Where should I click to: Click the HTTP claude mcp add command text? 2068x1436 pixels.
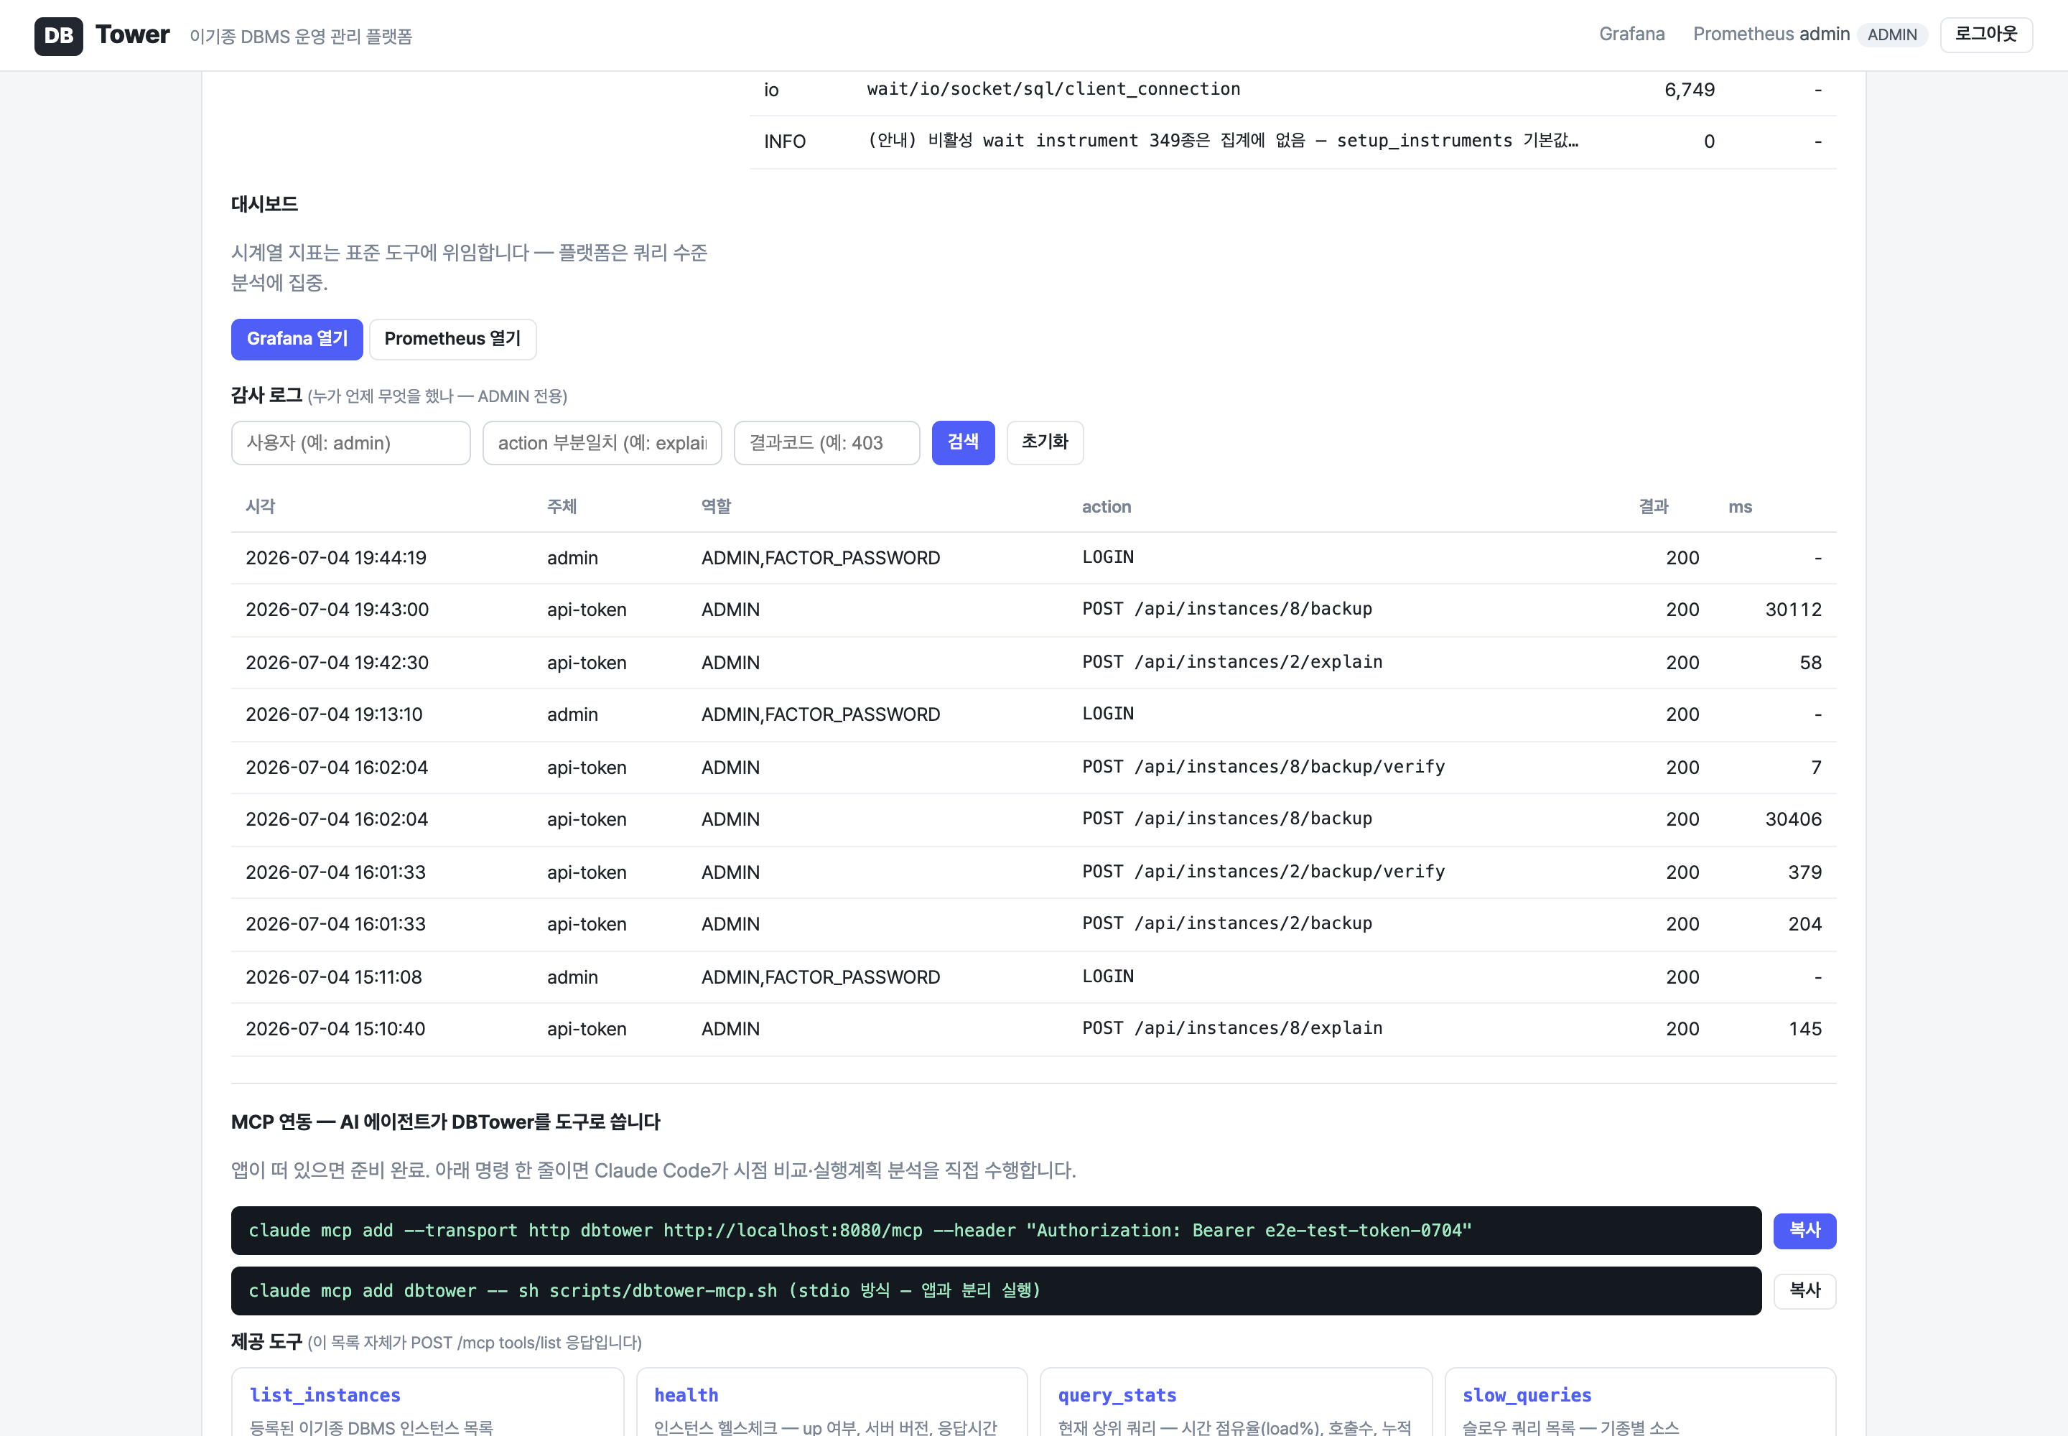click(860, 1231)
